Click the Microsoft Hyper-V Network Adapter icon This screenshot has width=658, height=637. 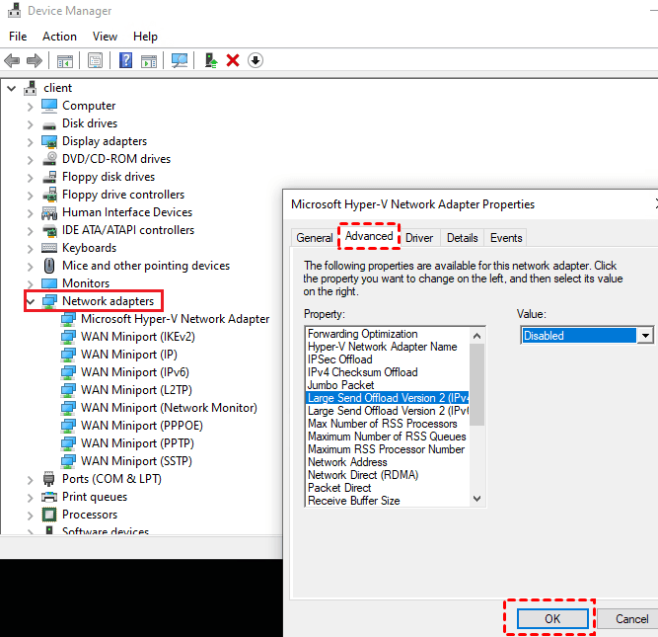point(68,319)
